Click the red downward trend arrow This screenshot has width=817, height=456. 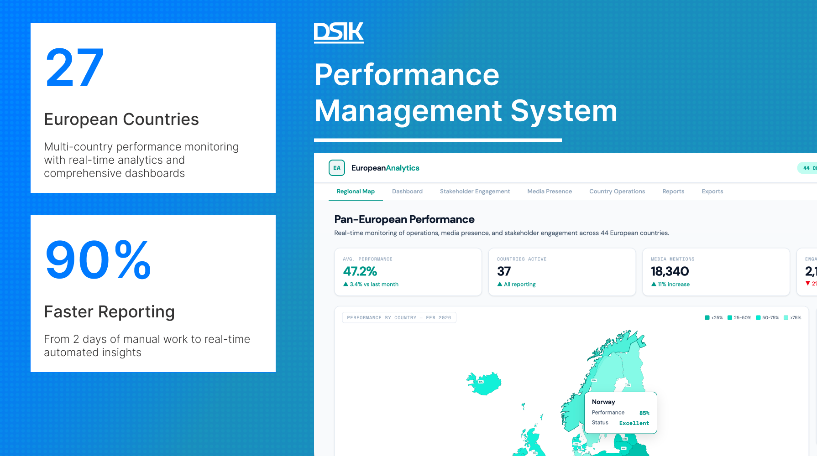(809, 283)
